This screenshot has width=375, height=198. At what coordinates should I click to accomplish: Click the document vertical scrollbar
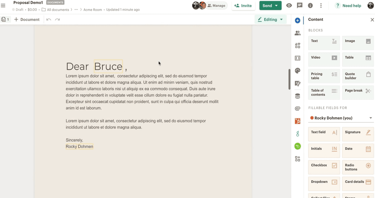click(289, 79)
